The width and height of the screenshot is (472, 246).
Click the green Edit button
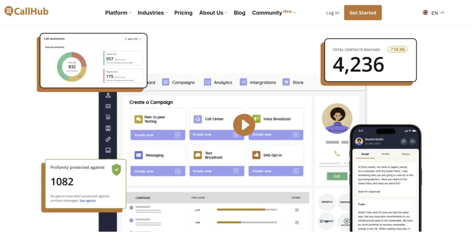click(x=337, y=176)
